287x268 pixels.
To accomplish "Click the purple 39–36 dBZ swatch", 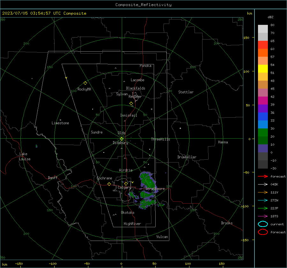I will click(263, 109).
